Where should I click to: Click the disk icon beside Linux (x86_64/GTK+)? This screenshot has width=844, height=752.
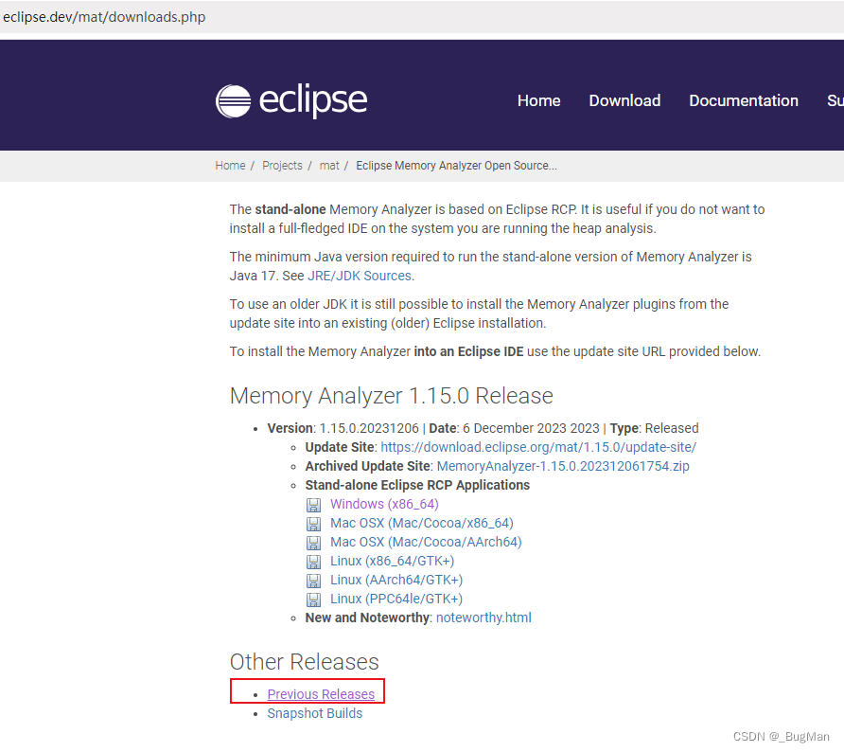[313, 562]
